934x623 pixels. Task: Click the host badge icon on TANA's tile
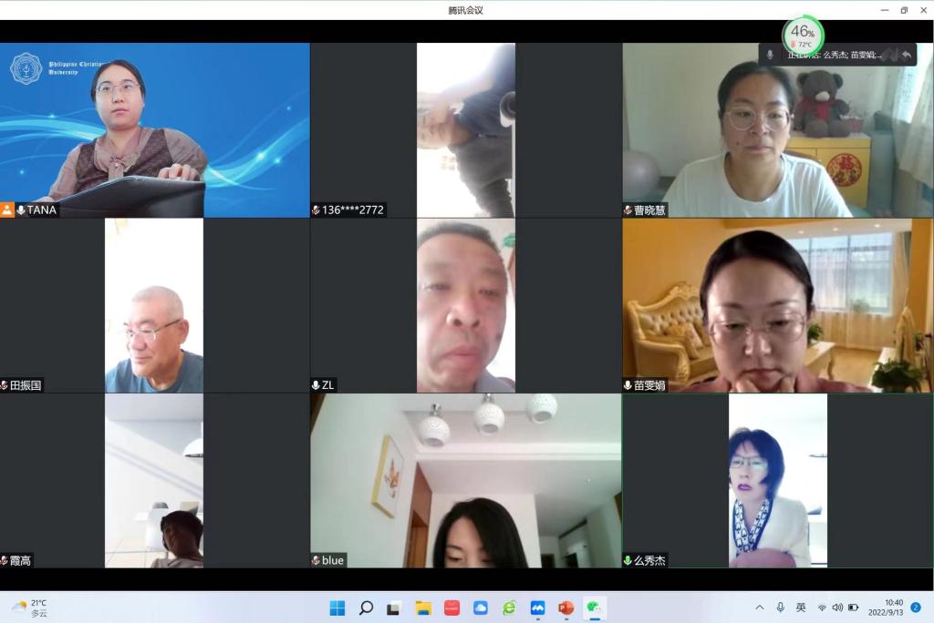pos(7,210)
